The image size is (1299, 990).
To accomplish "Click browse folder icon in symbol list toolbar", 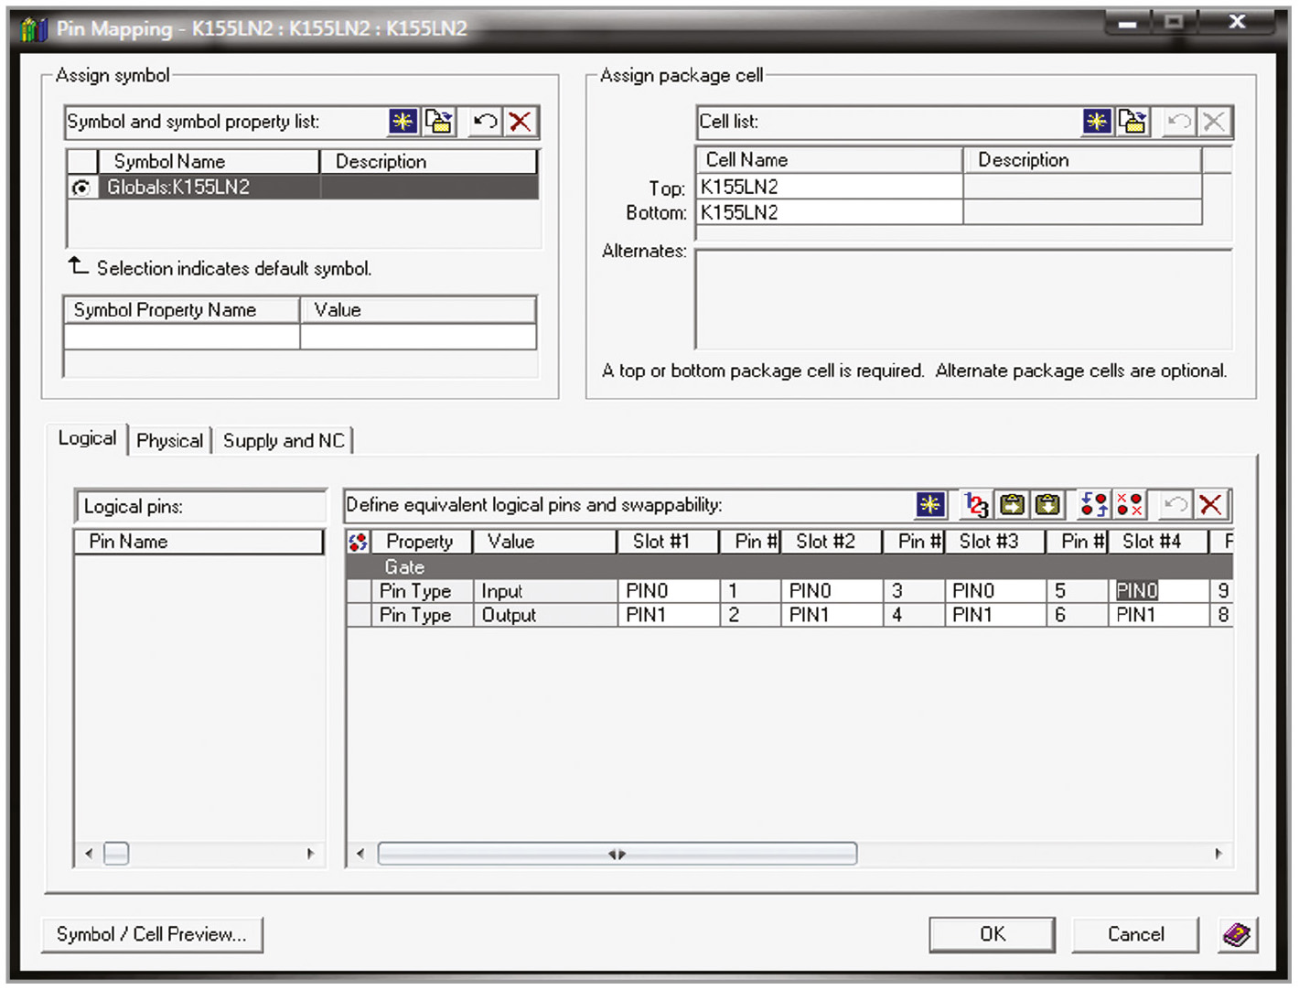I will [x=439, y=122].
